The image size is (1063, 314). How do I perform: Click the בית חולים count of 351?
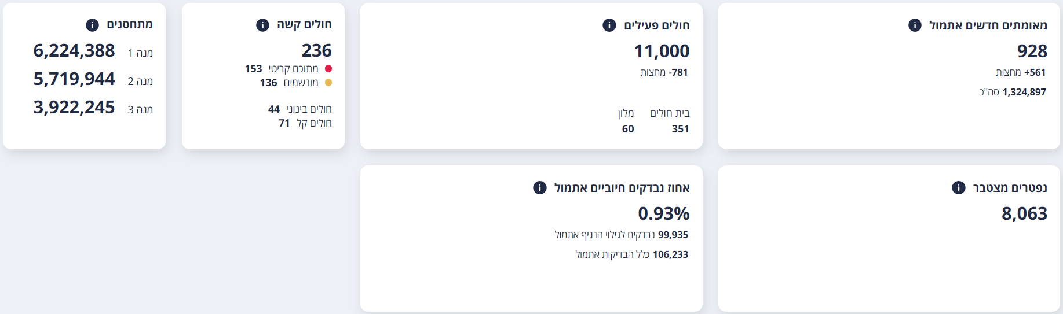pyautogui.click(x=680, y=129)
